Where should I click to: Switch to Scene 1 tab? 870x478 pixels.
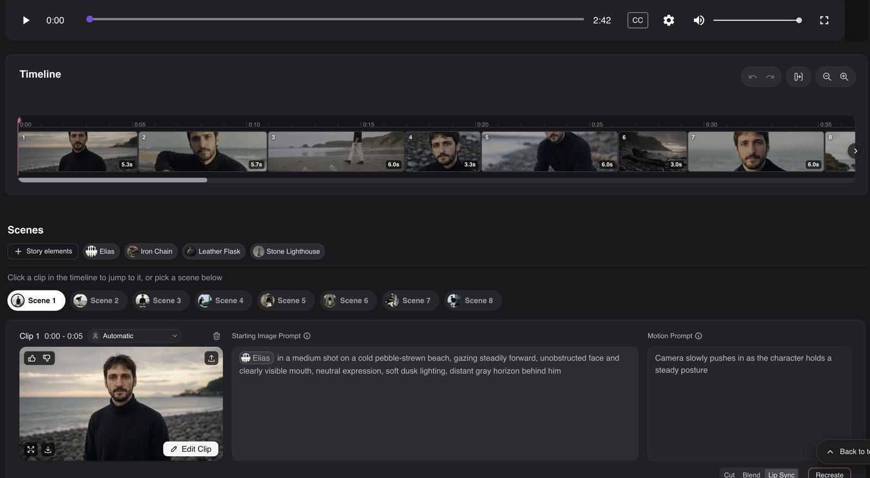36,300
